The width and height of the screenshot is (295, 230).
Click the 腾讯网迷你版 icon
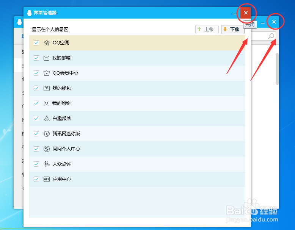click(47, 134)
